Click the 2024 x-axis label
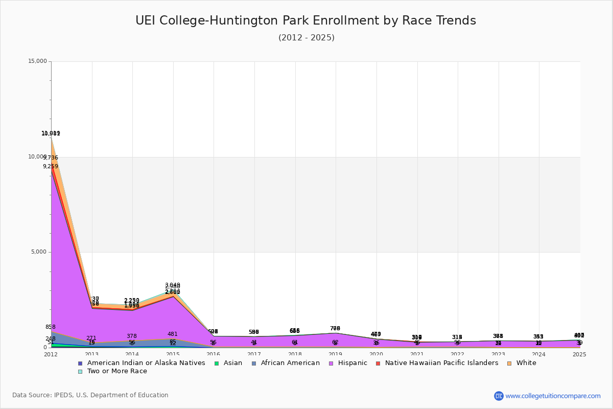 (x=539, y=354)
